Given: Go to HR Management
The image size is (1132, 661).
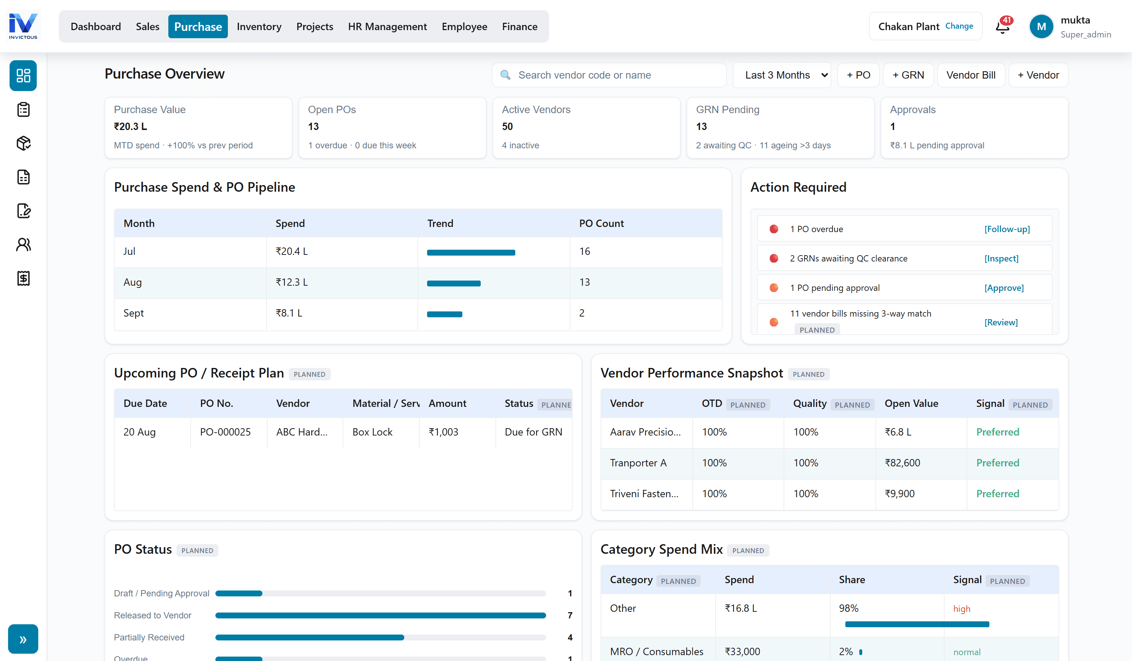Looking at the screenshot, I should point(387,26).
